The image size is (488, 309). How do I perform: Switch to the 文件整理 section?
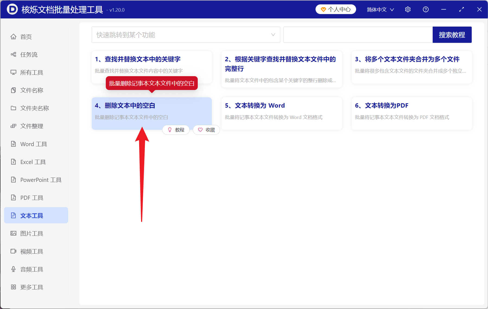[31, 126]
